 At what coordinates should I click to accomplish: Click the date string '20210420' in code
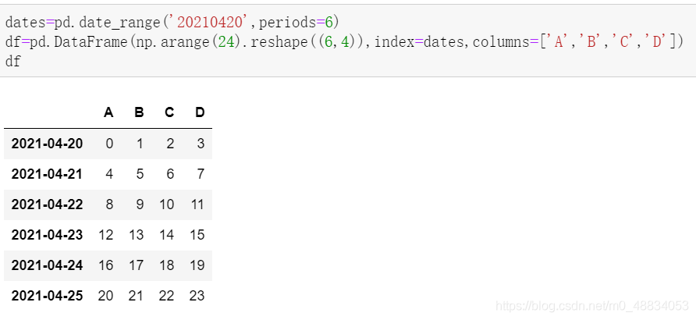[x=209, y=22]
